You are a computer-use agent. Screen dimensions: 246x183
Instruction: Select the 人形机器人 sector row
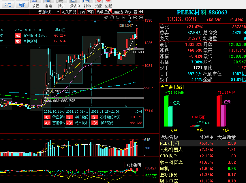203,150
